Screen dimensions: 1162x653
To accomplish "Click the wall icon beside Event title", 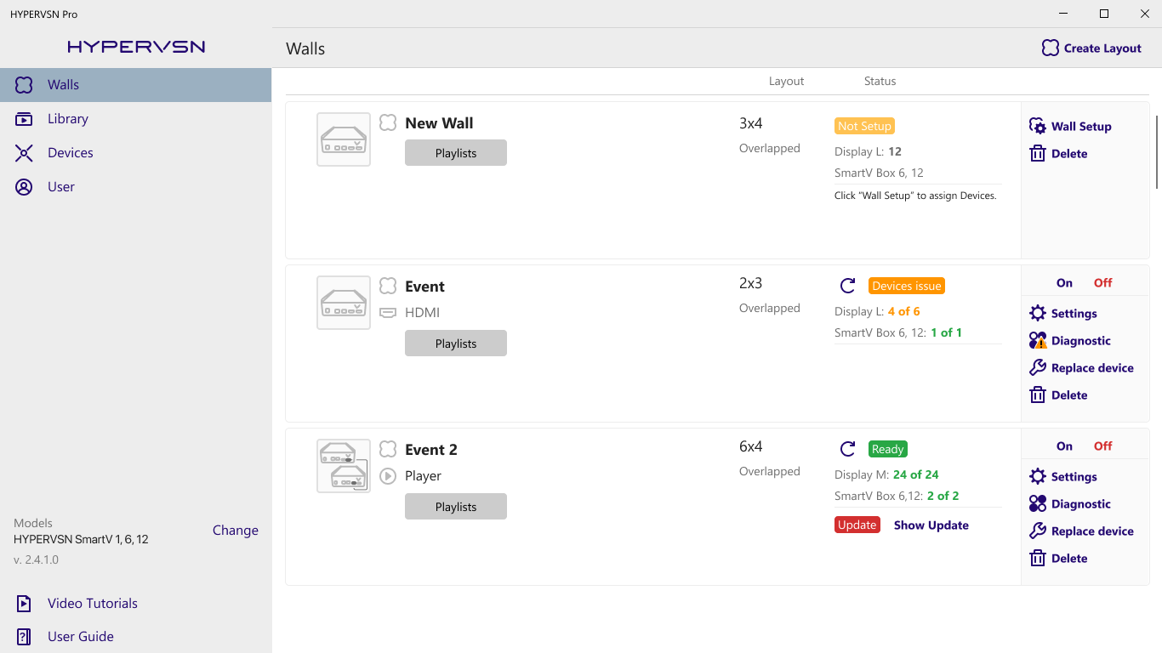I will (388, 287).
